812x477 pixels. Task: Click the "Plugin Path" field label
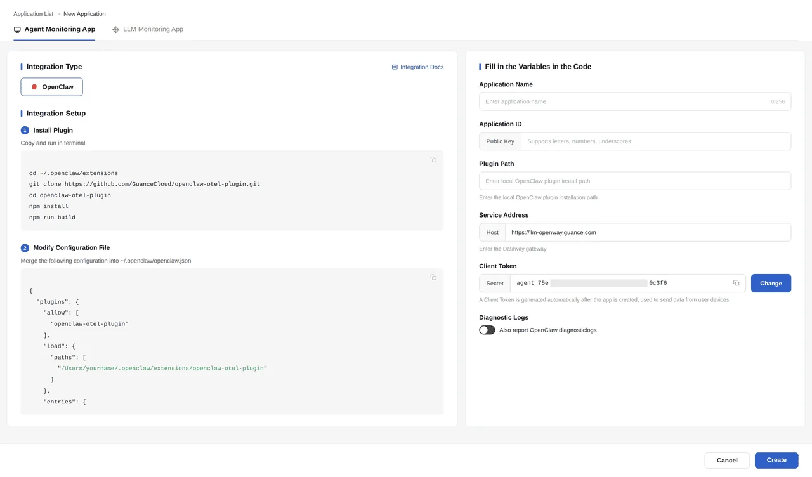pyautogui.click(x=497, y=164)
